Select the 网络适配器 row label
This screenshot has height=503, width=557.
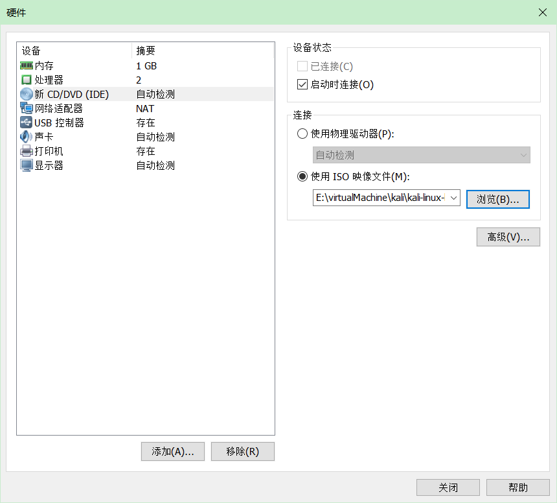58,108
